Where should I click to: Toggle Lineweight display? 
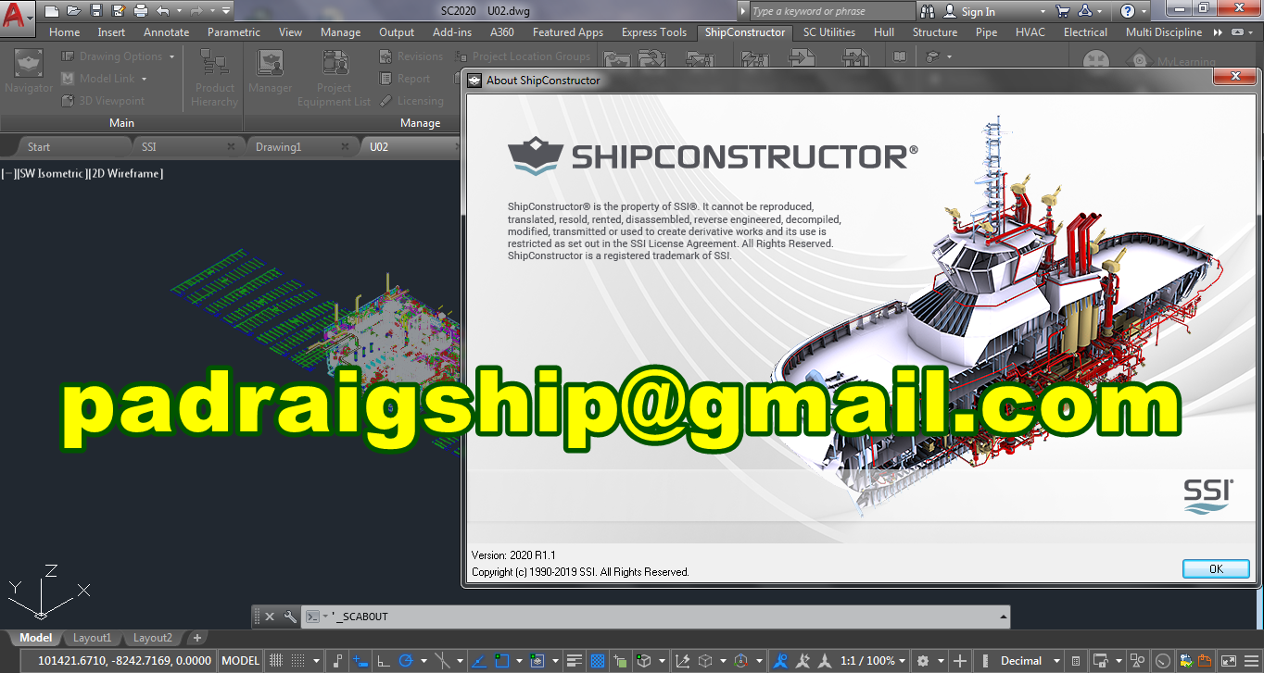click(x=574, y=661)
